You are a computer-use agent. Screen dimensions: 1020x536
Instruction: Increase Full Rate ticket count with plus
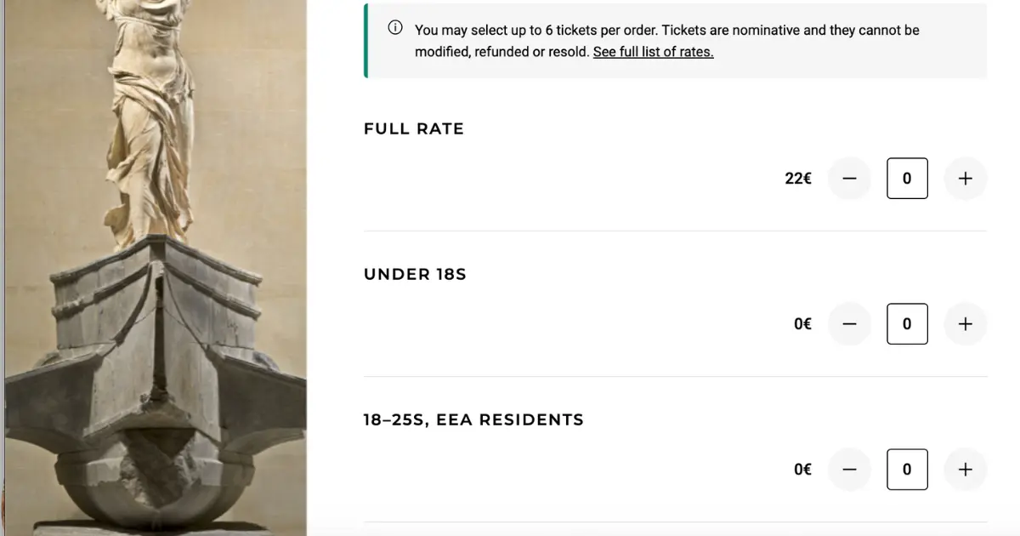click(x=965, y=179)
